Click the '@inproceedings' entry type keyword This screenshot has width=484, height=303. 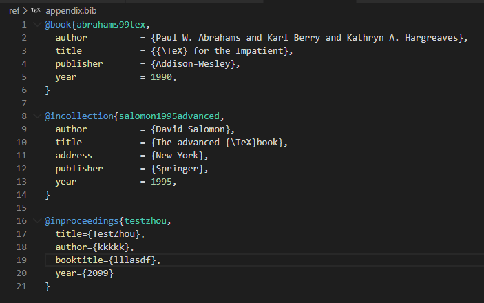81,221
